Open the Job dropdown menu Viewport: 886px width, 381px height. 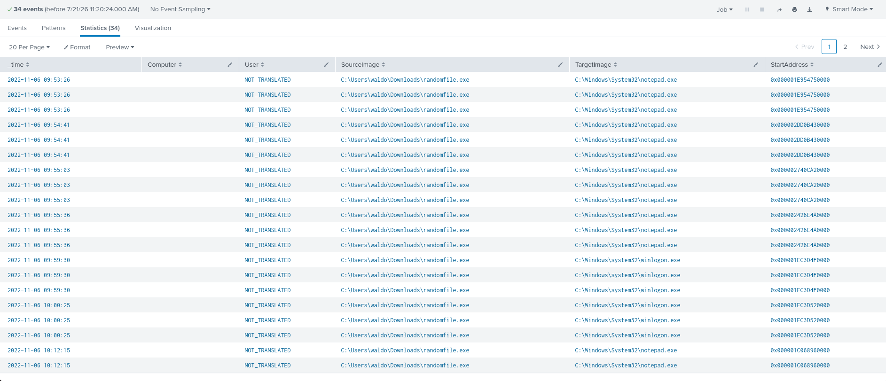(x=724, y=9)
